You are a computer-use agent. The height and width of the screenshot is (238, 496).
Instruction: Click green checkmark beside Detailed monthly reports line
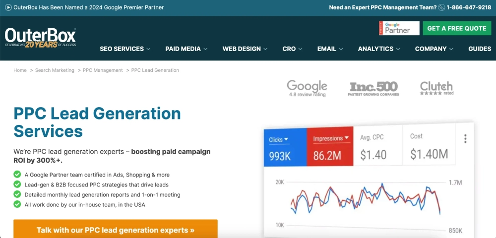click(17, 194)
